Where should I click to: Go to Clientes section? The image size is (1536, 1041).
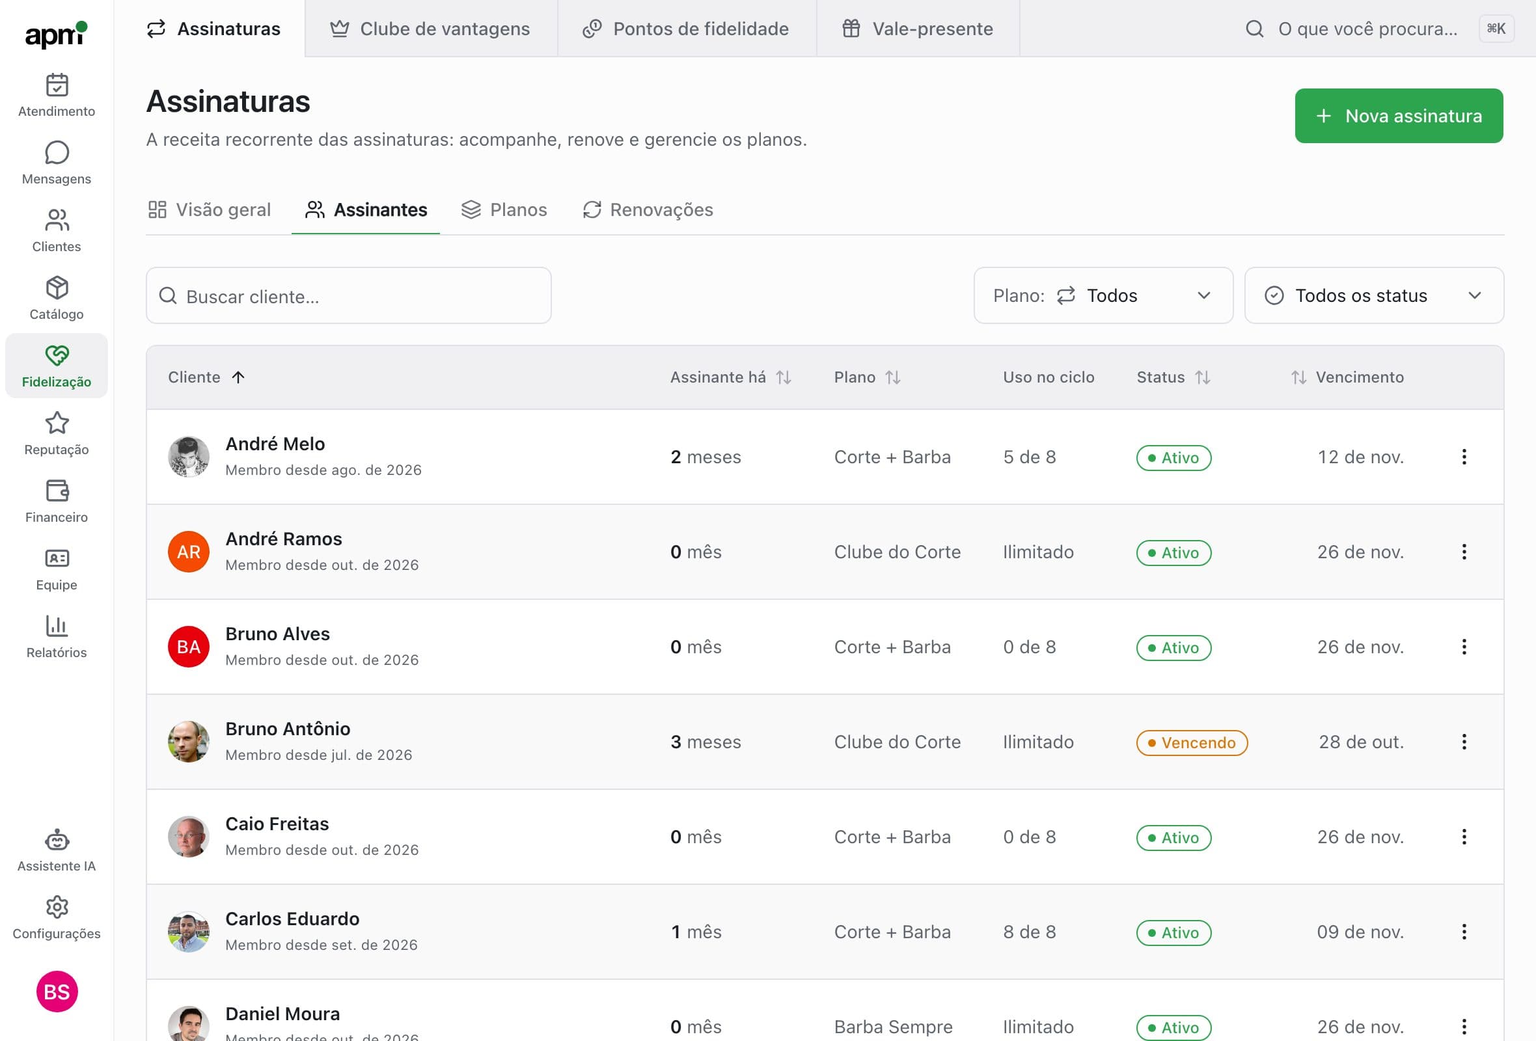56,230
